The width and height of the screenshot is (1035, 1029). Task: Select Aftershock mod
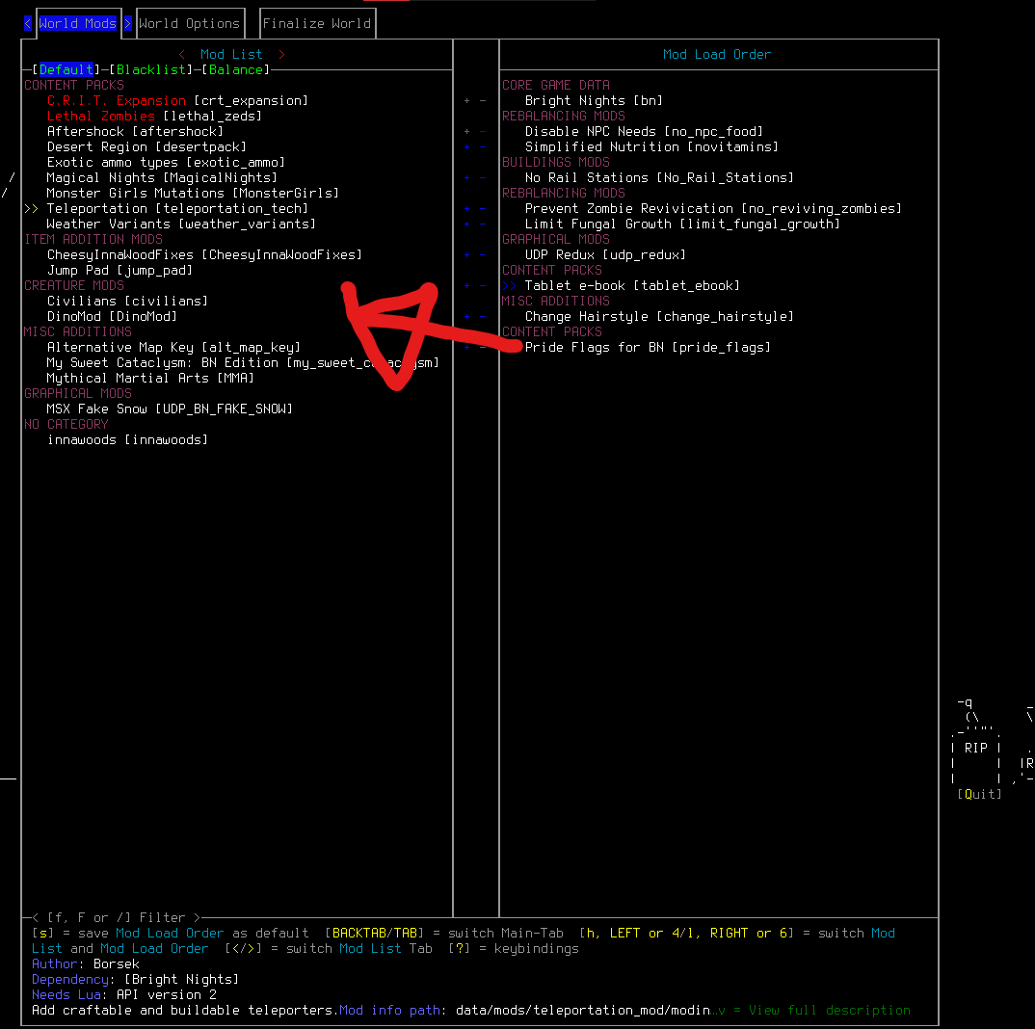tap(135, 132)
